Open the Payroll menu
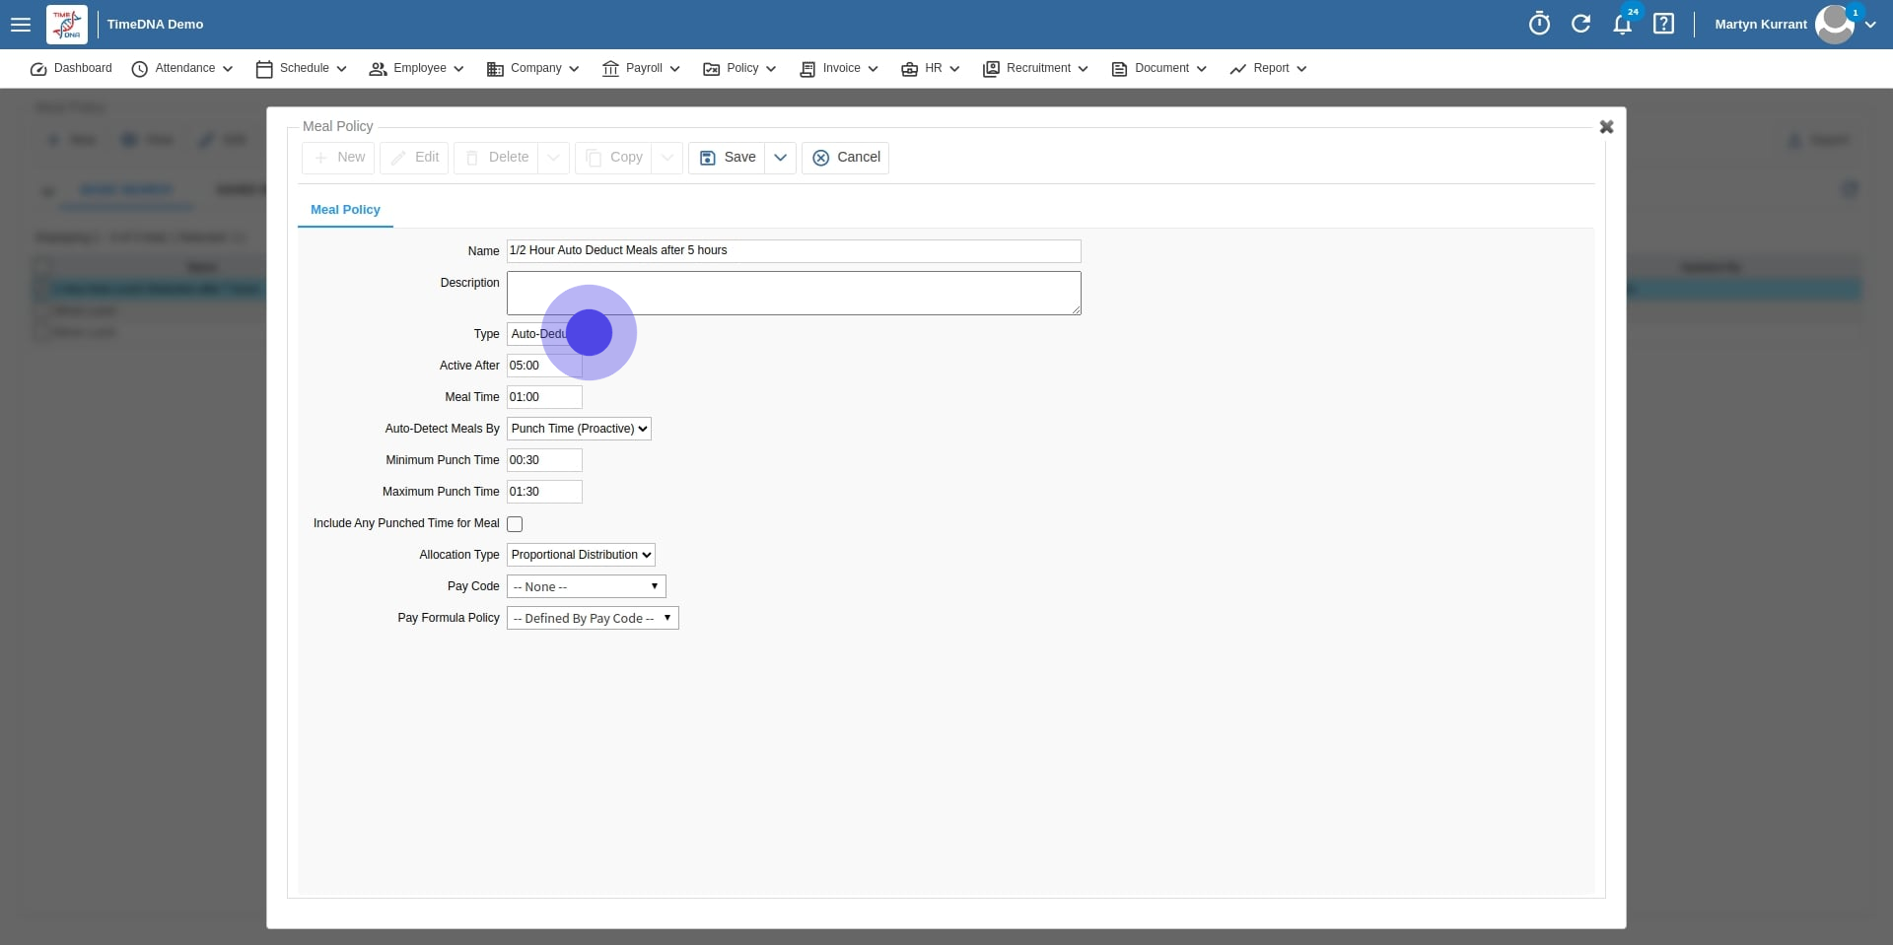Viewport: 1893px width, 945px height. point(642,69)
